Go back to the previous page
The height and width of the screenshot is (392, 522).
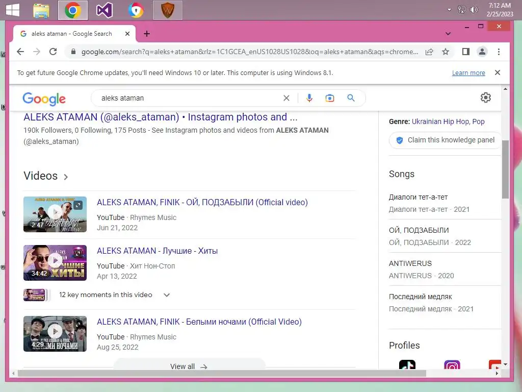coord(20,52)
